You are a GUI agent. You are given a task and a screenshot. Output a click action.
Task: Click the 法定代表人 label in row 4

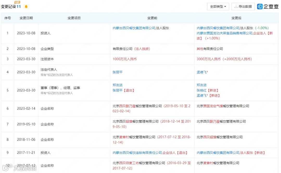49,70
